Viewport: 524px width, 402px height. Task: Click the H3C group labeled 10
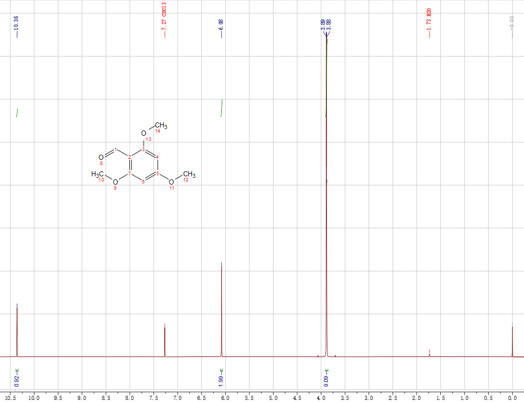[x=98, y=174]
